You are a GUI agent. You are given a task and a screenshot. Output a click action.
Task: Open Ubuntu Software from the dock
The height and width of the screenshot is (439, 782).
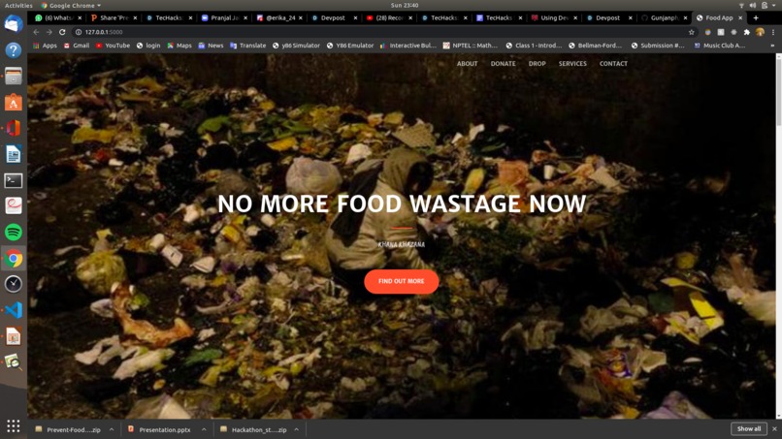[13, 102]
